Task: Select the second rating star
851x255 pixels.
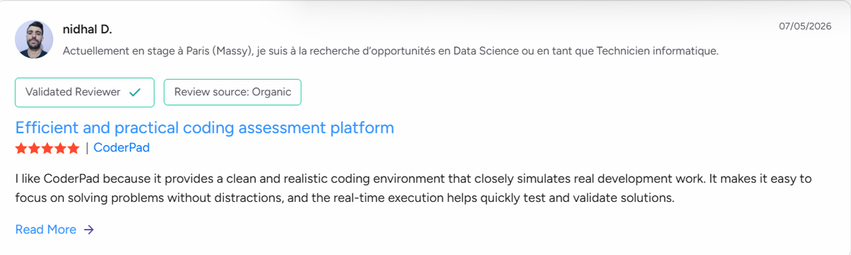Action: (34, 148)
